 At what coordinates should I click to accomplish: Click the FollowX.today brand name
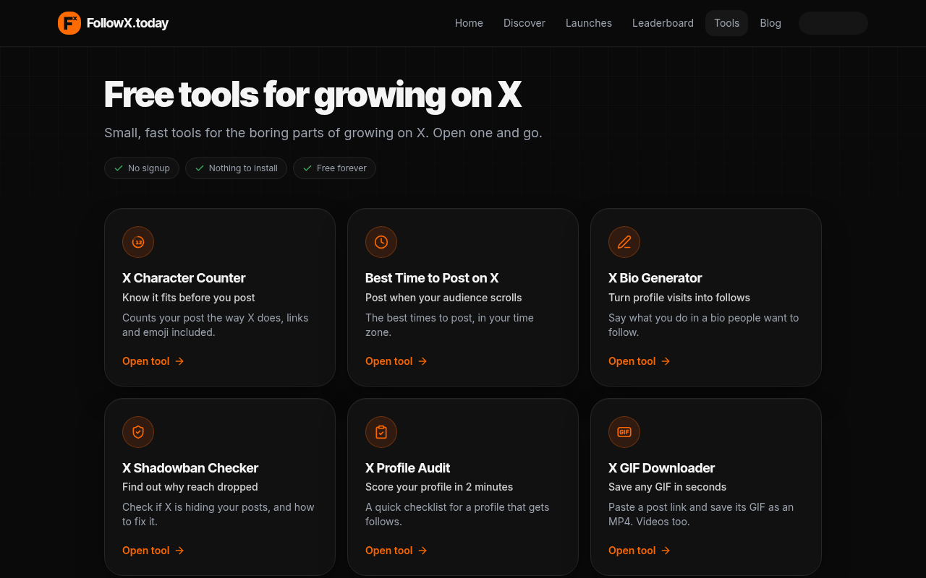click(x=127, y=23)
